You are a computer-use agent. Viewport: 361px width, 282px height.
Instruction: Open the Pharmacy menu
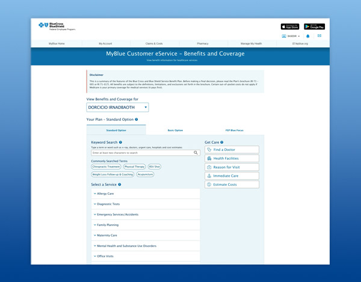point(203,43)
